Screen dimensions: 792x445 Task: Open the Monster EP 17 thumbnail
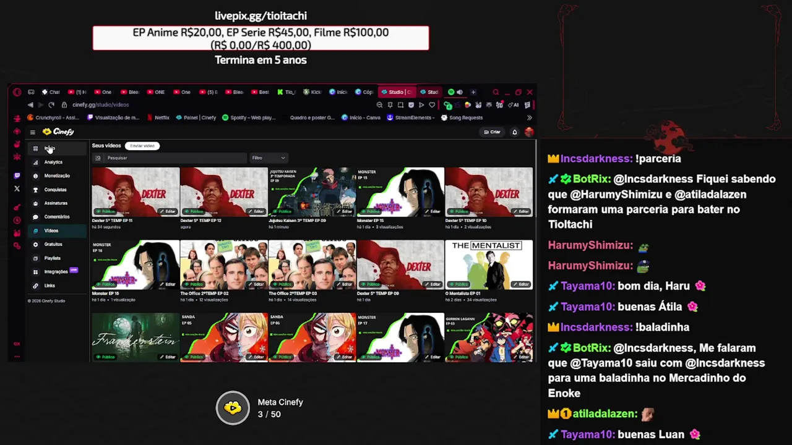click(400, 337)
